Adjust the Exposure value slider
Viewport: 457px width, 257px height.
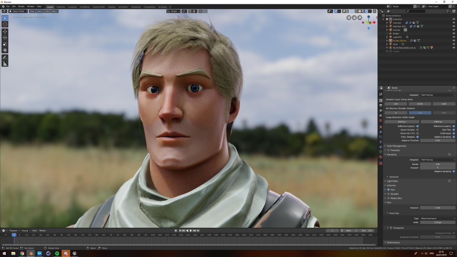click(x=438, y=208)
